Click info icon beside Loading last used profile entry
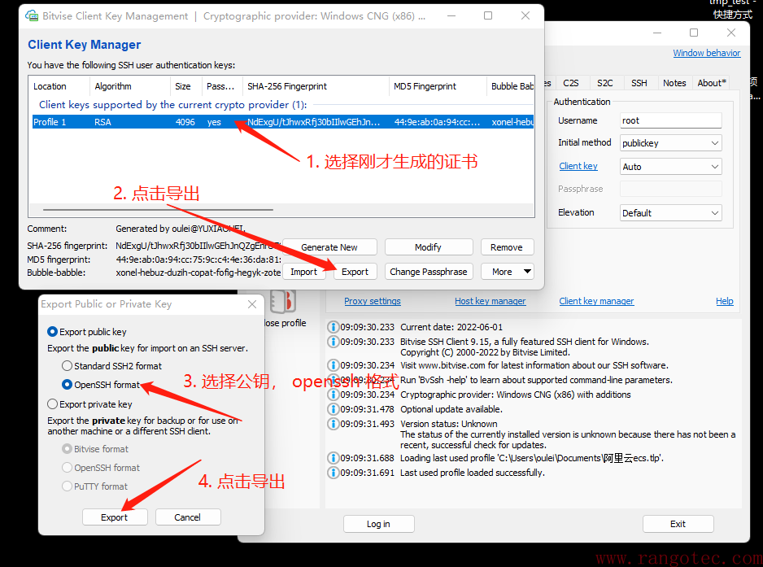This screenshot has width=763, height=567. [333, 458]
